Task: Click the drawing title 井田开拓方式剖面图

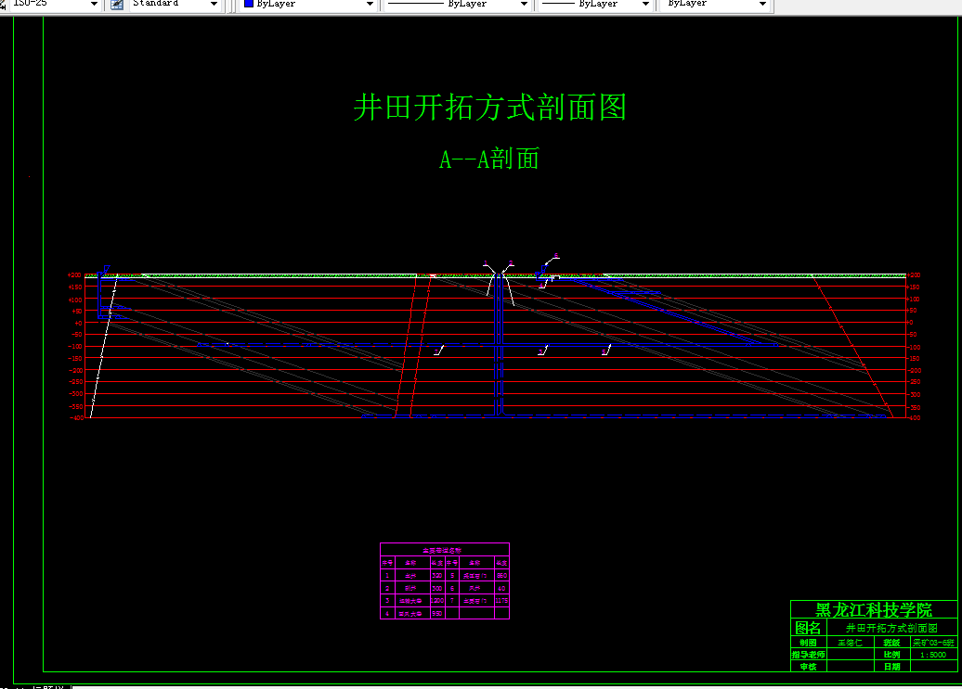Action: [489, 108]
